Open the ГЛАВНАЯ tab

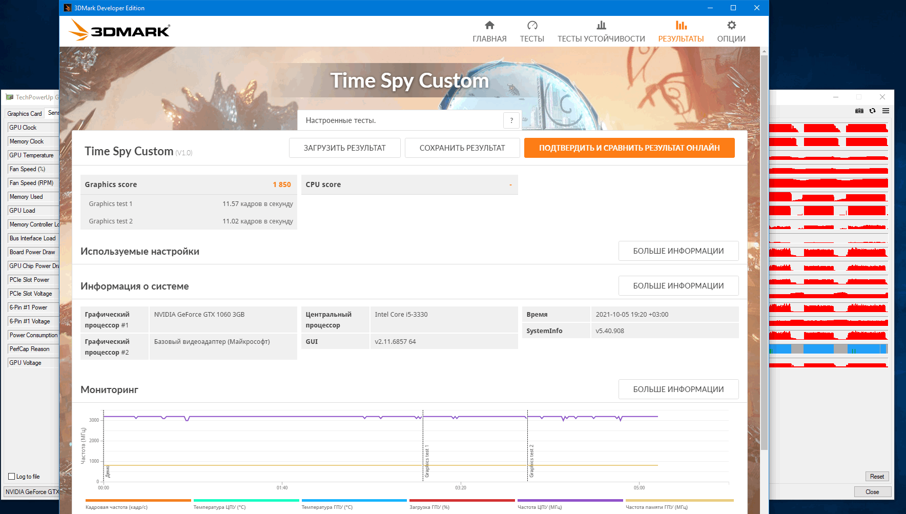(x=489, y=31)
